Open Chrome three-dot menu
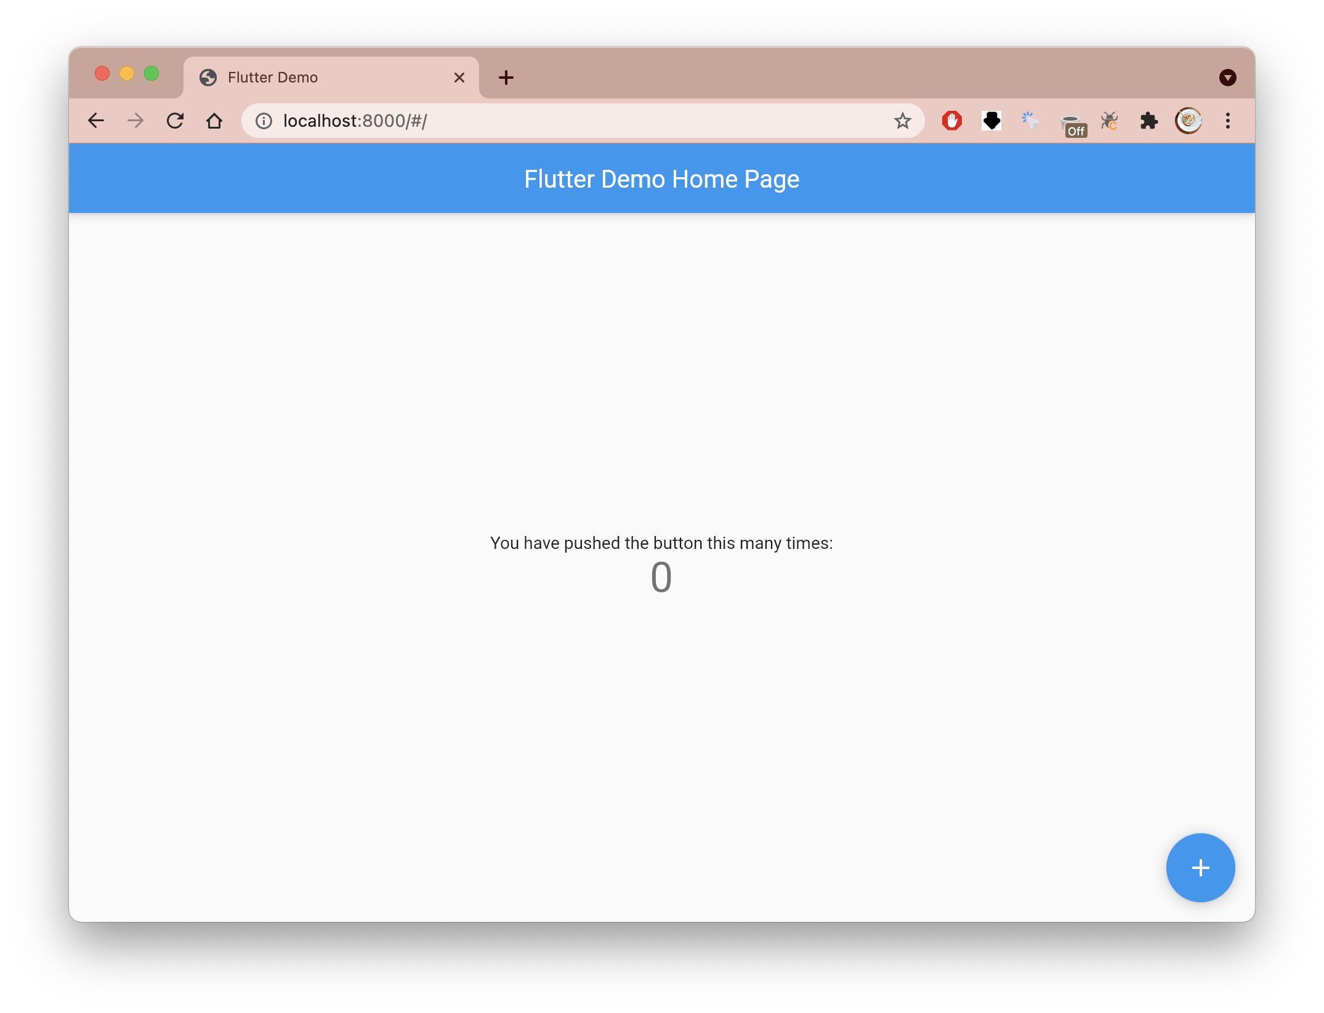The image size is (1324, 1013). [x=1227, y=121]
